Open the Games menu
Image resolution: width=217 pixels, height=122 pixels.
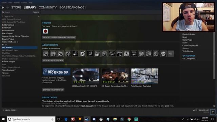pos(24,3)
